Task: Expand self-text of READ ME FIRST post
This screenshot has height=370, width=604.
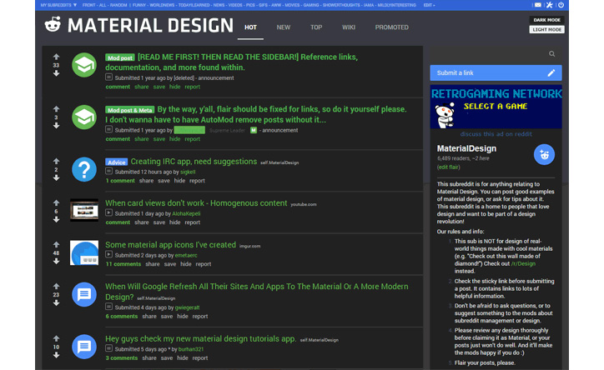Action: tap(109, 77)
